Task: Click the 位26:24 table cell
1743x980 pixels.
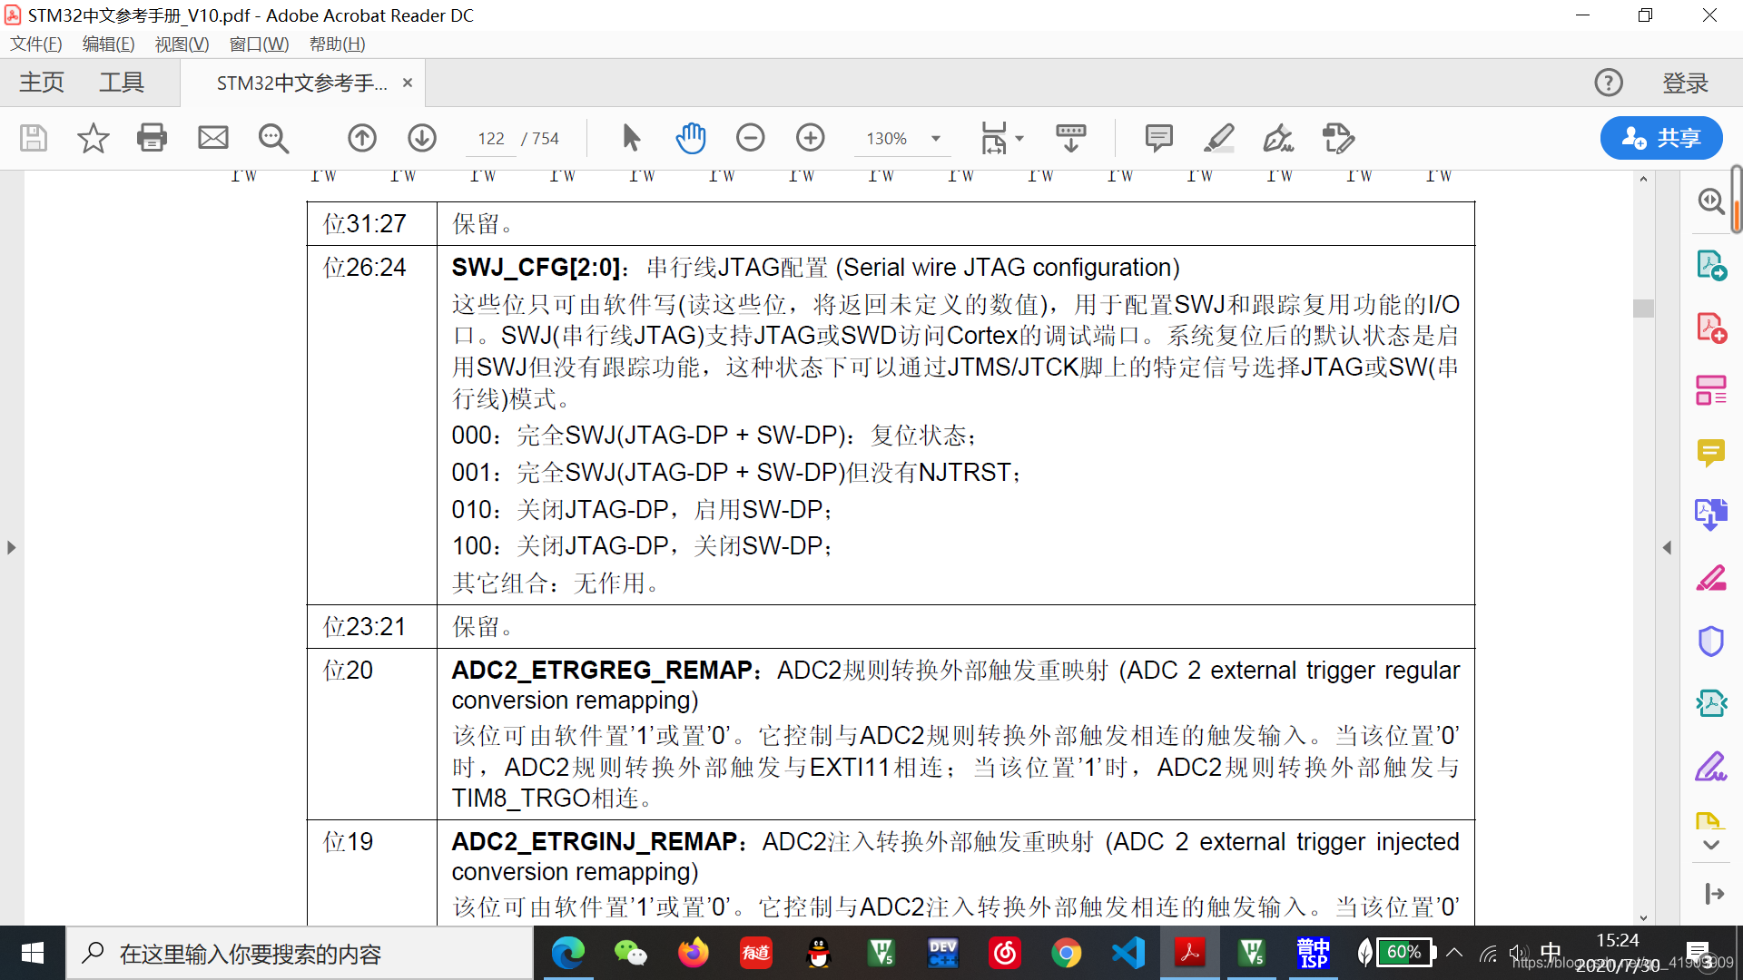Action: point(372,425)
